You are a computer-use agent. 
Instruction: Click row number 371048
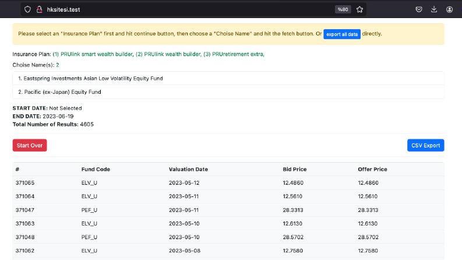25,237
